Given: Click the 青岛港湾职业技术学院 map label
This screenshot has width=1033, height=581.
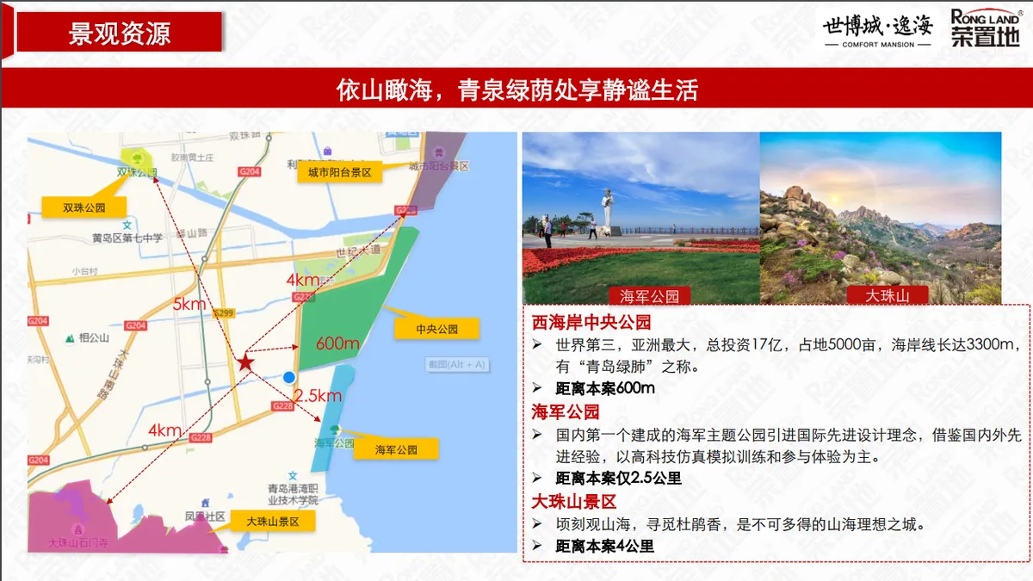Looking at the screenshot, I should [x=294, y=494].
